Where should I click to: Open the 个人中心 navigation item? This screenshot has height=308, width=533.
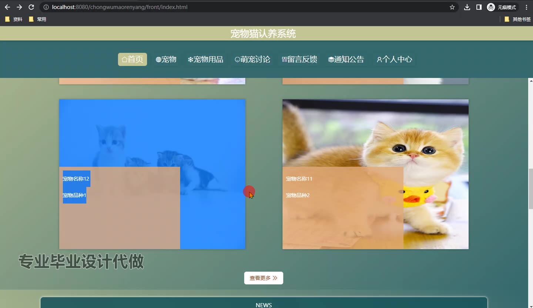(395, 59)
